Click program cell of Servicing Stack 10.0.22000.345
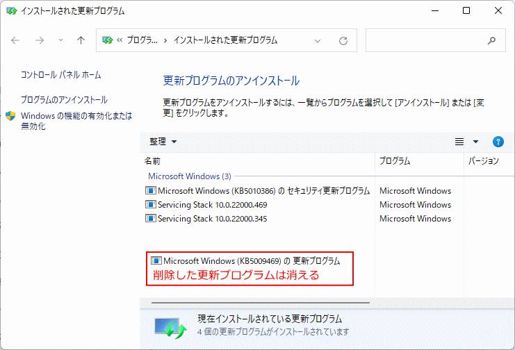Screen dimensions: 515x350 coord(415,219)
